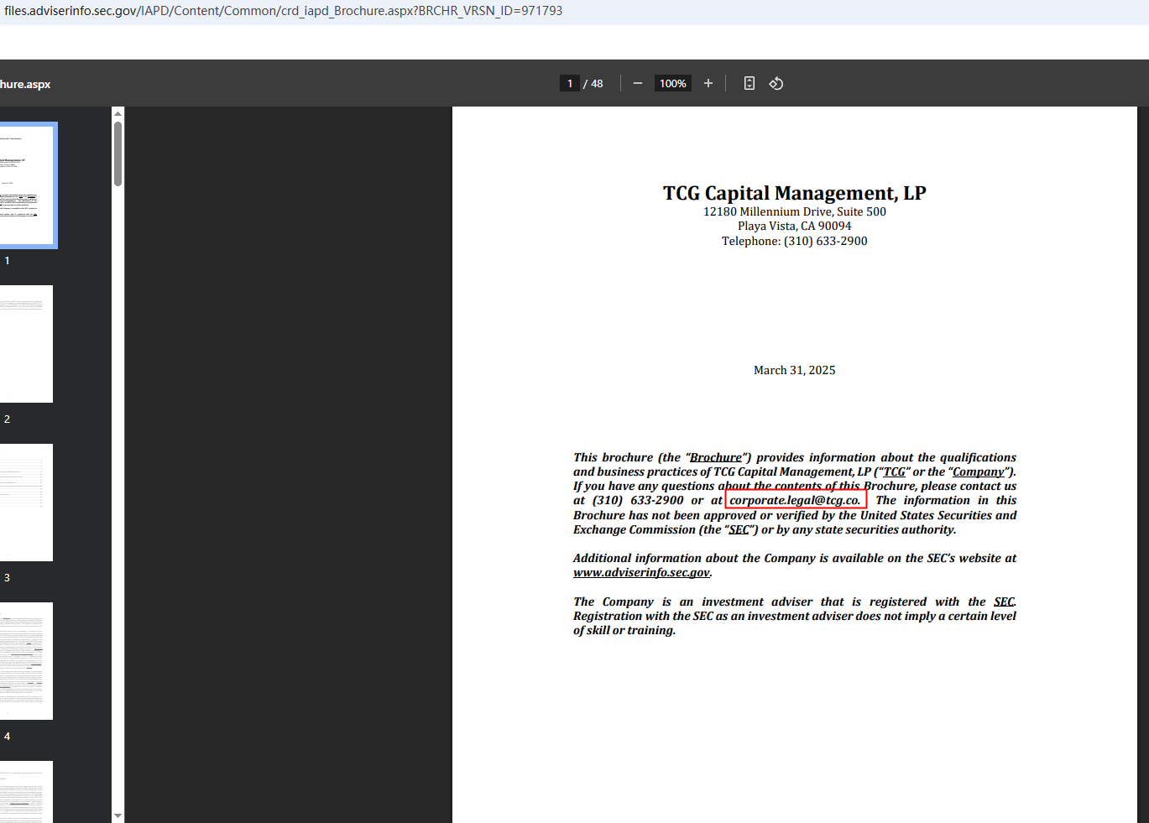Click the document title ending 'hure.aspx'
The width and height of the screenshot is (1149, 823).
[25, 84]
